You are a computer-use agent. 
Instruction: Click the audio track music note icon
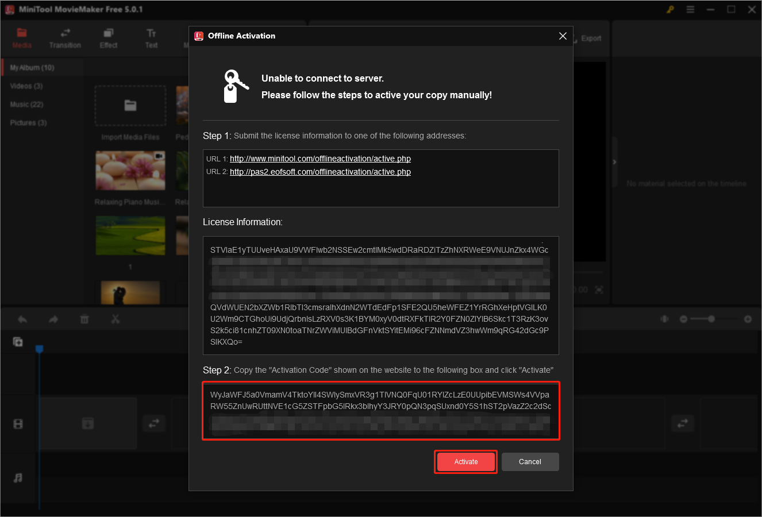tap(18, 478)
